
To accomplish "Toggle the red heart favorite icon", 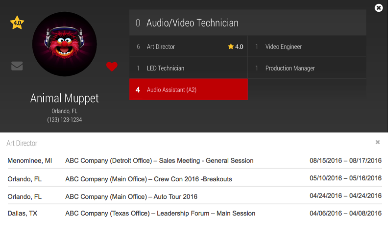I will coord(112,67).
